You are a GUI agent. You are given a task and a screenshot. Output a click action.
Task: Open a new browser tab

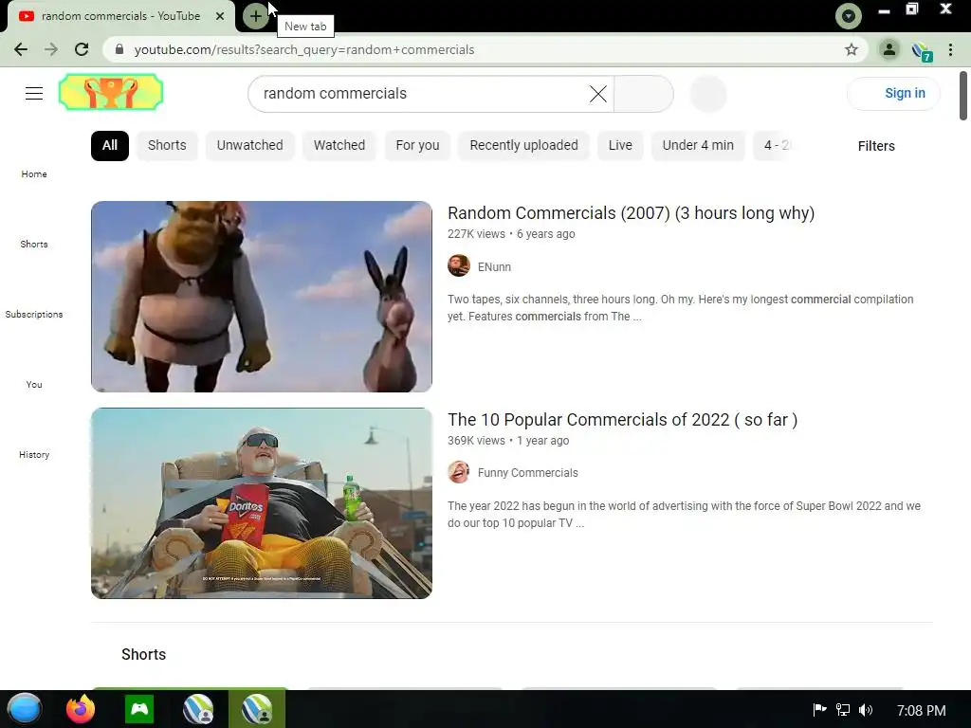point(256,16)
